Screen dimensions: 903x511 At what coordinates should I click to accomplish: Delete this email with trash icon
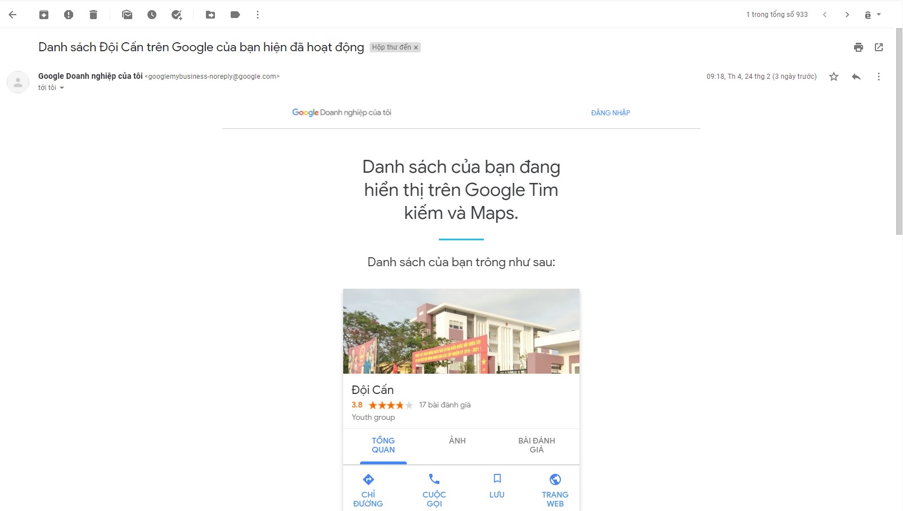(x=93, y=15)
